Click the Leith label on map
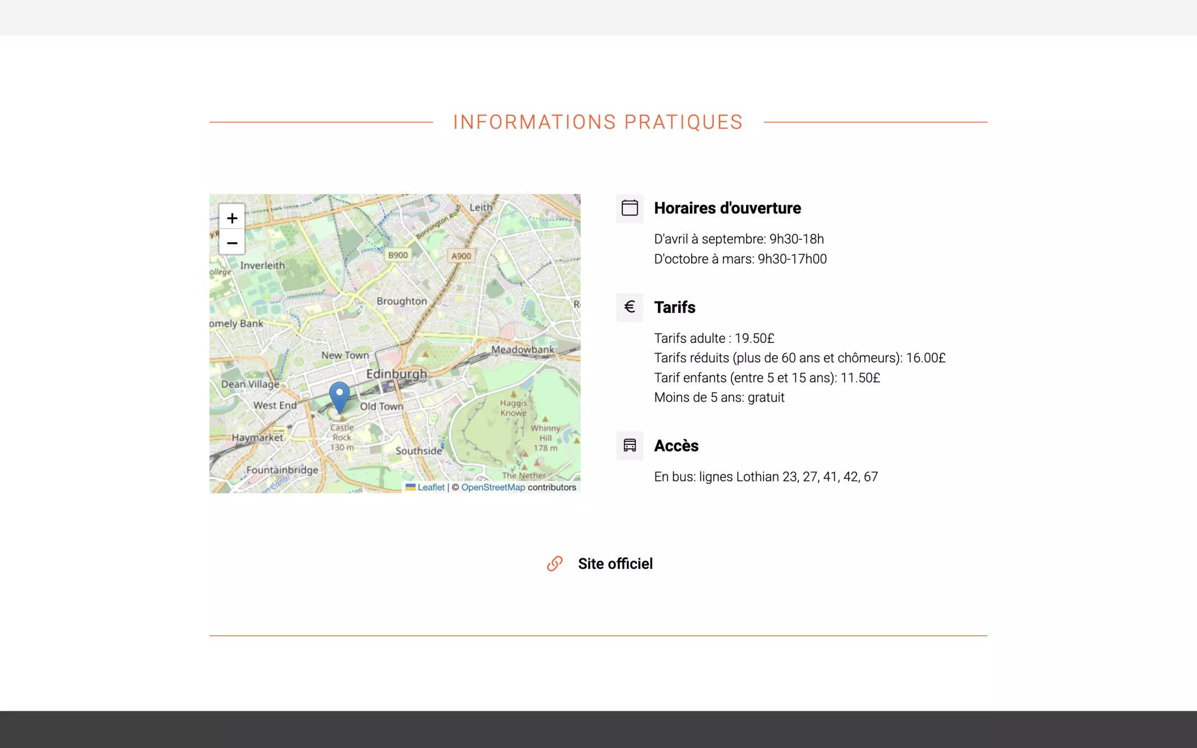The width and height of the screenshot is (1197, 748). pos(480,207)
